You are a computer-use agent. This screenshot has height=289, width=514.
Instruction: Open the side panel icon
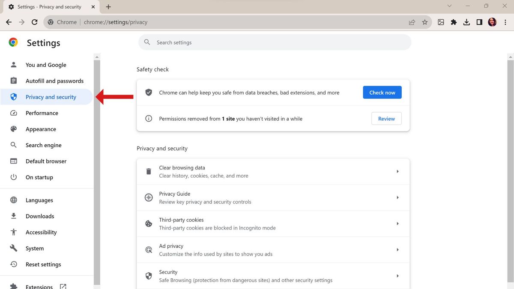pos(479,22)
